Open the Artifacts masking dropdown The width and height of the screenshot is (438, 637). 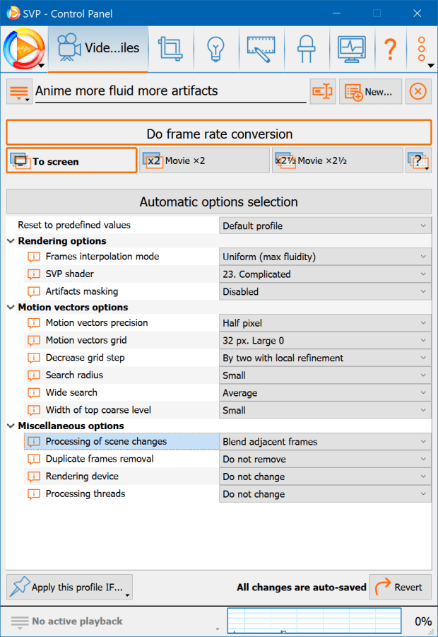pyautogui.click(x=325, y=291)
